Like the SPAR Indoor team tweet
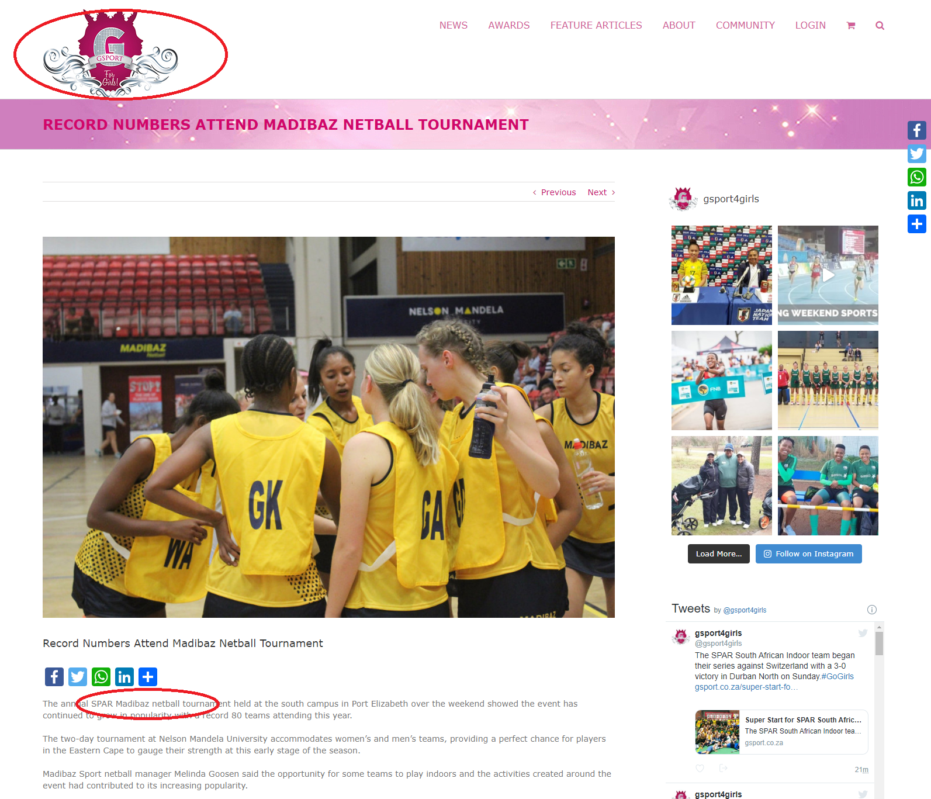Viewport: 931px width, 799px height. 700,768
